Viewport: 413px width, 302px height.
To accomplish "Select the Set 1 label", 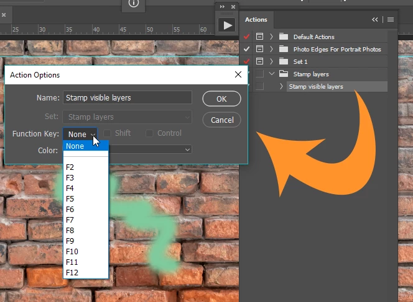I will (300, 62).
